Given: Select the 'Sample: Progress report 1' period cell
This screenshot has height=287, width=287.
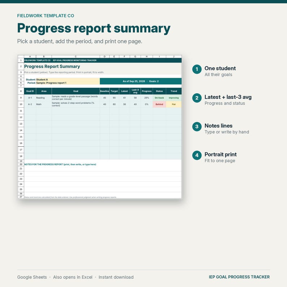Looking at the screenshot, I should coord(68,83).
